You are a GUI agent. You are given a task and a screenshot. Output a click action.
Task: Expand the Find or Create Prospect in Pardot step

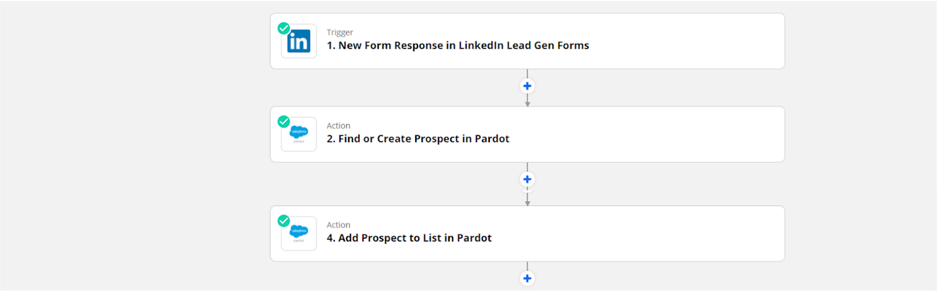418,139
